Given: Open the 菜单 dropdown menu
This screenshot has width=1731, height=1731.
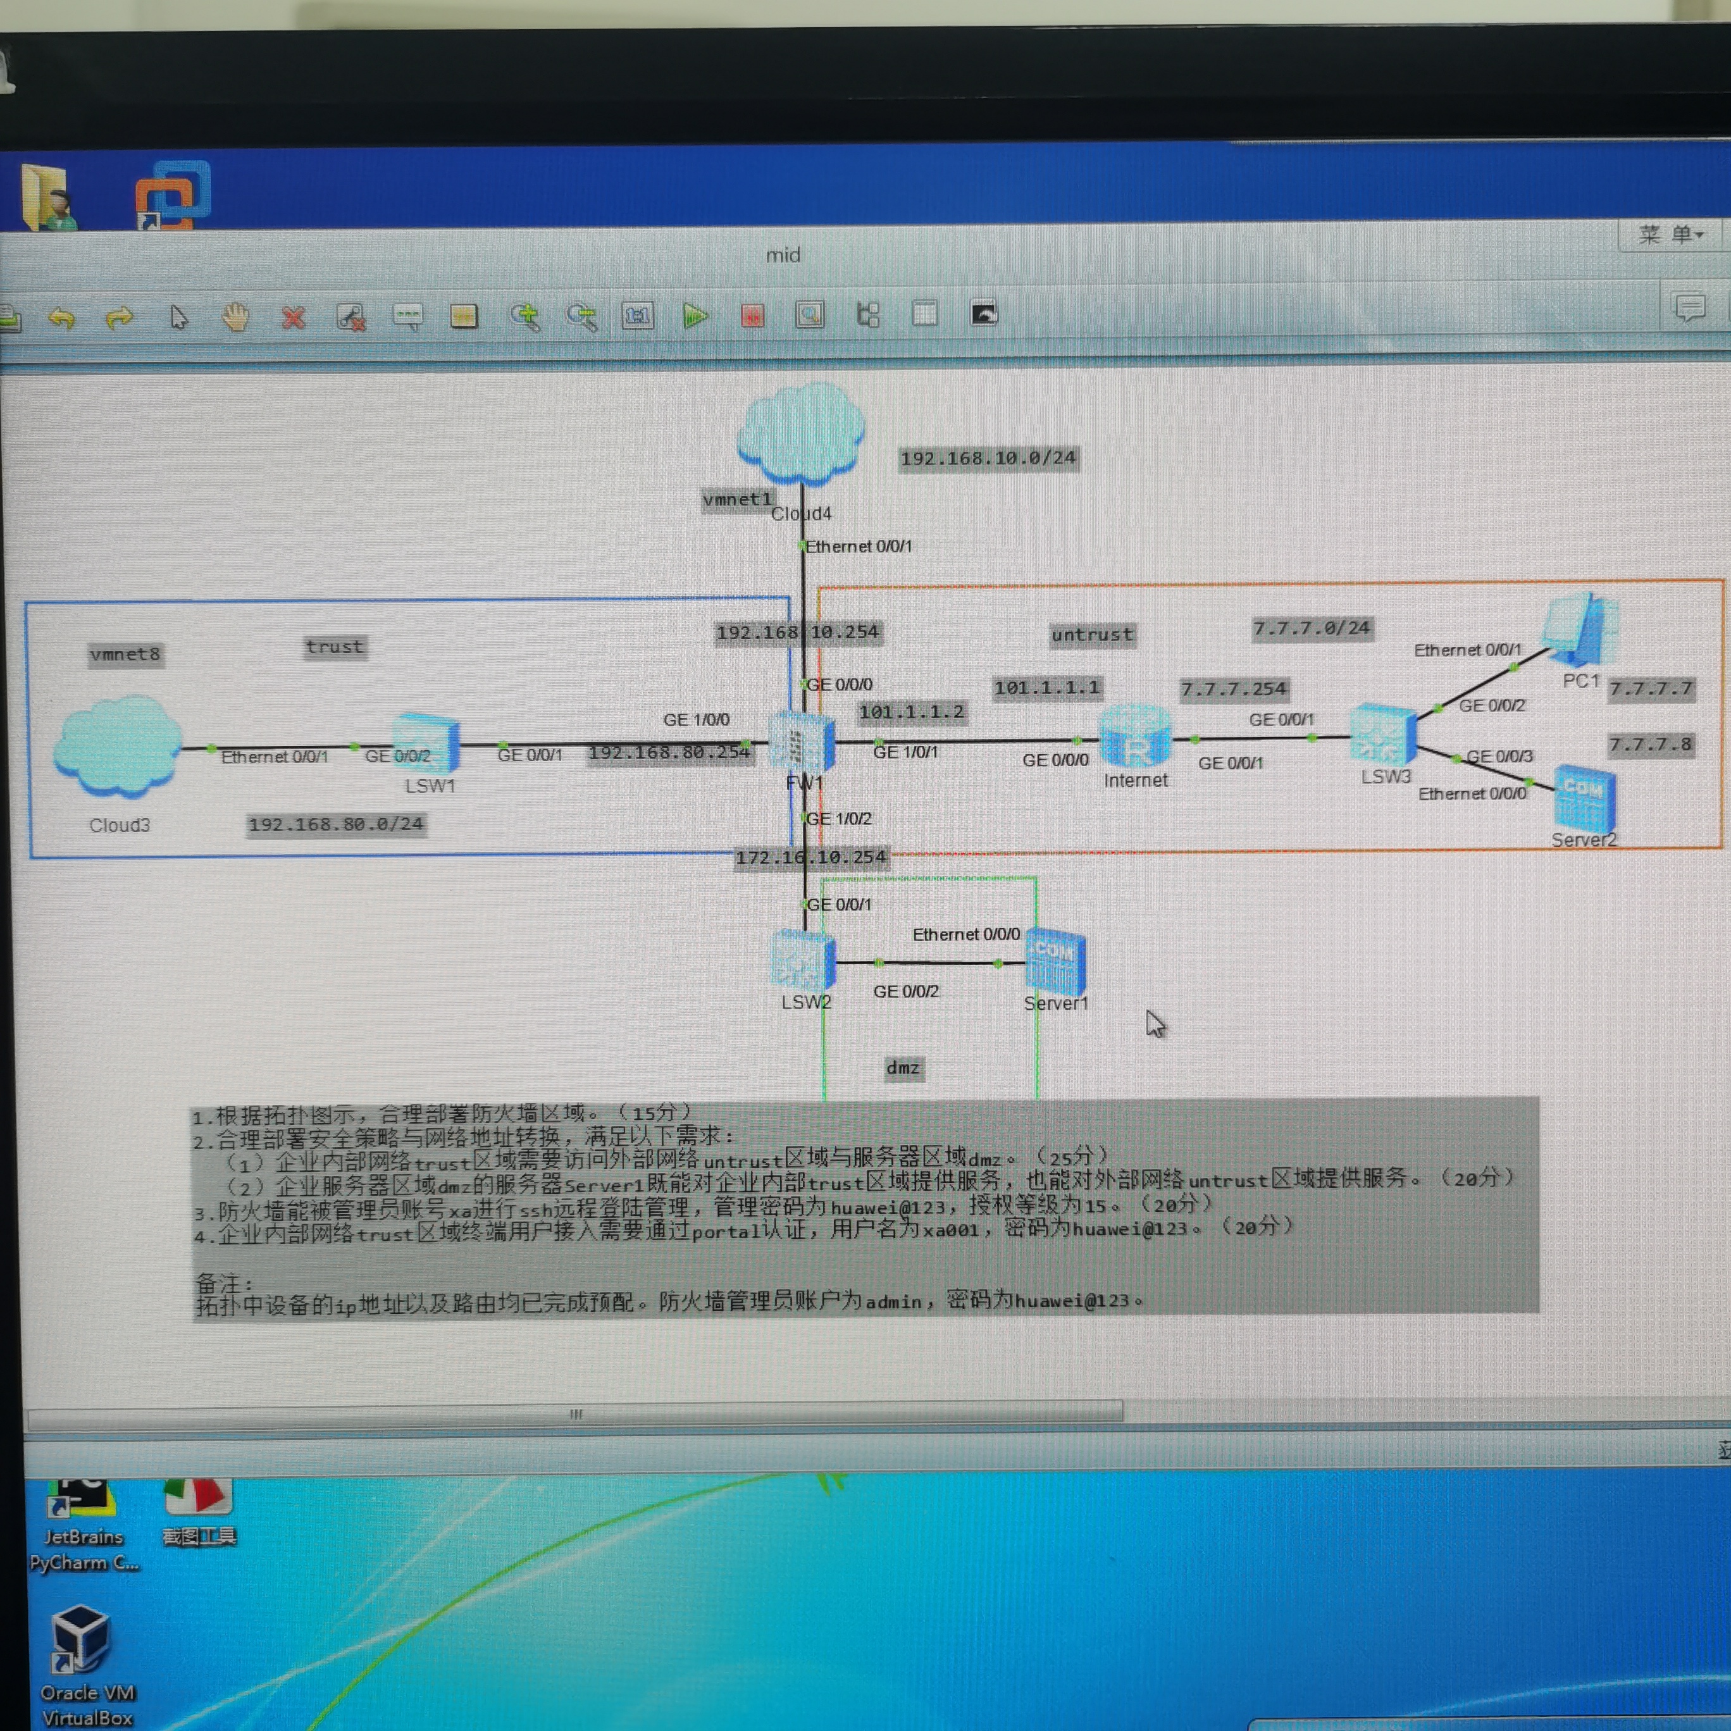Looking at the screenshot, I should click(x=1670, y=235).
